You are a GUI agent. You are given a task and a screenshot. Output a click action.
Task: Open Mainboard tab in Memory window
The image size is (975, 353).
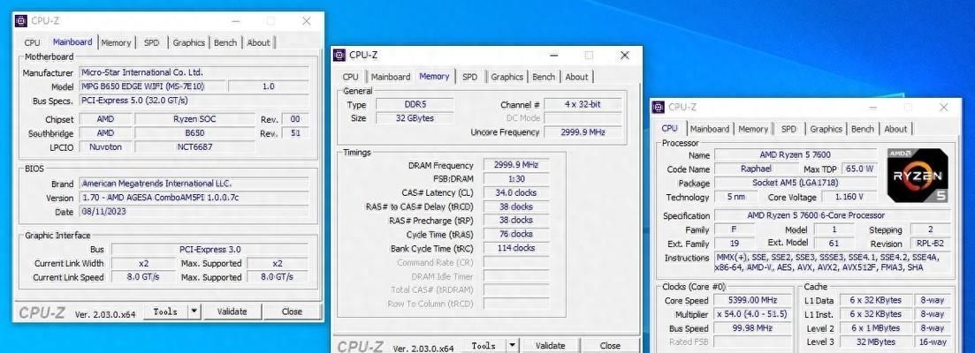click(391, 77)
